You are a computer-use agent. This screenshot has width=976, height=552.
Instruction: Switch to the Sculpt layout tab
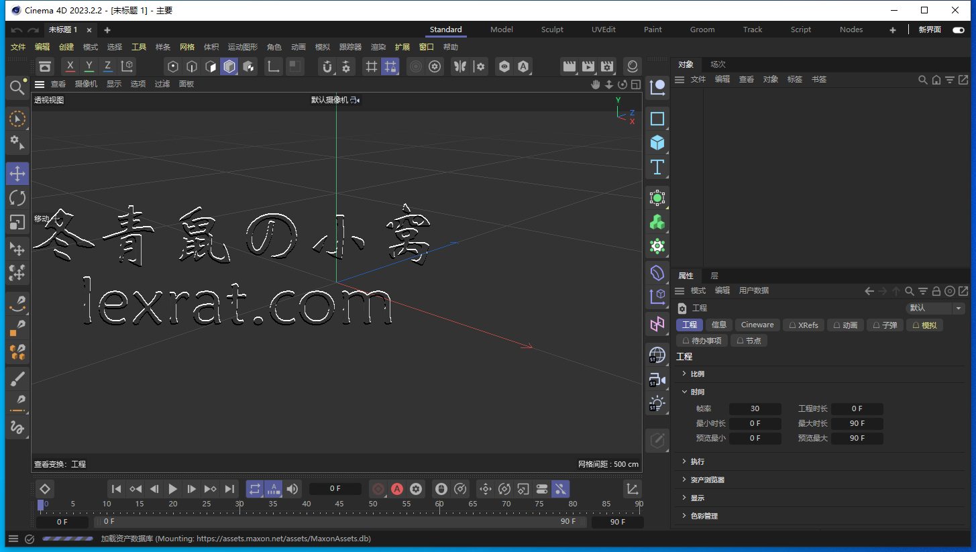tap(552, 30)
